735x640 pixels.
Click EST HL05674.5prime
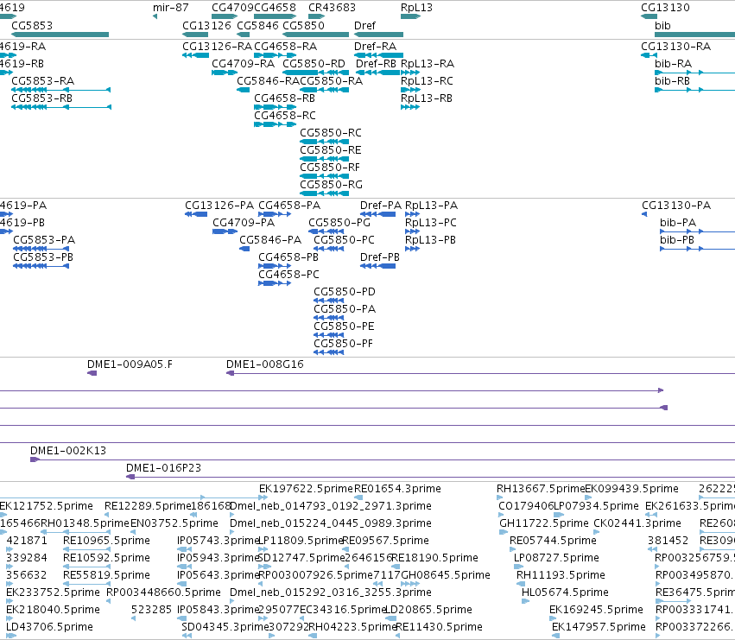pyautogui.click(x=565, y=593)
